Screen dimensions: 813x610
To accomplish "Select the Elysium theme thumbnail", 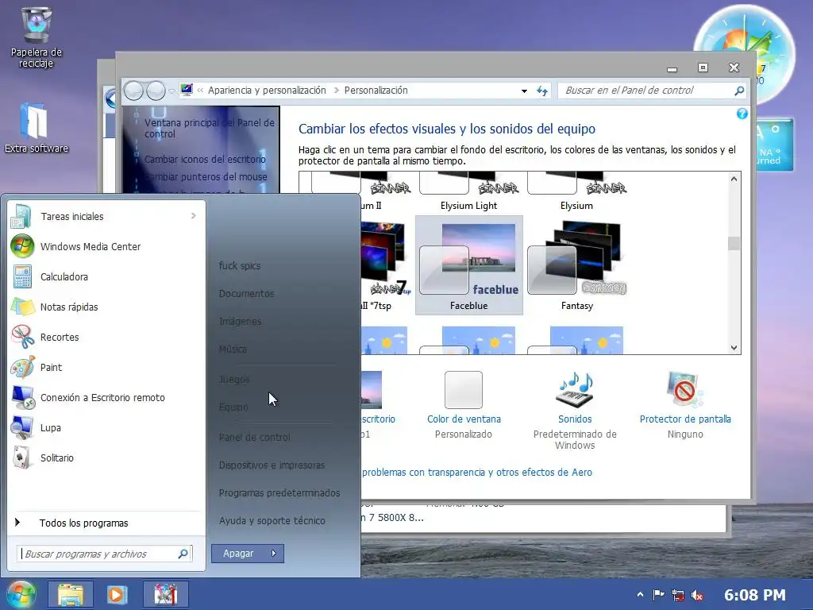I will click(576, 183).
